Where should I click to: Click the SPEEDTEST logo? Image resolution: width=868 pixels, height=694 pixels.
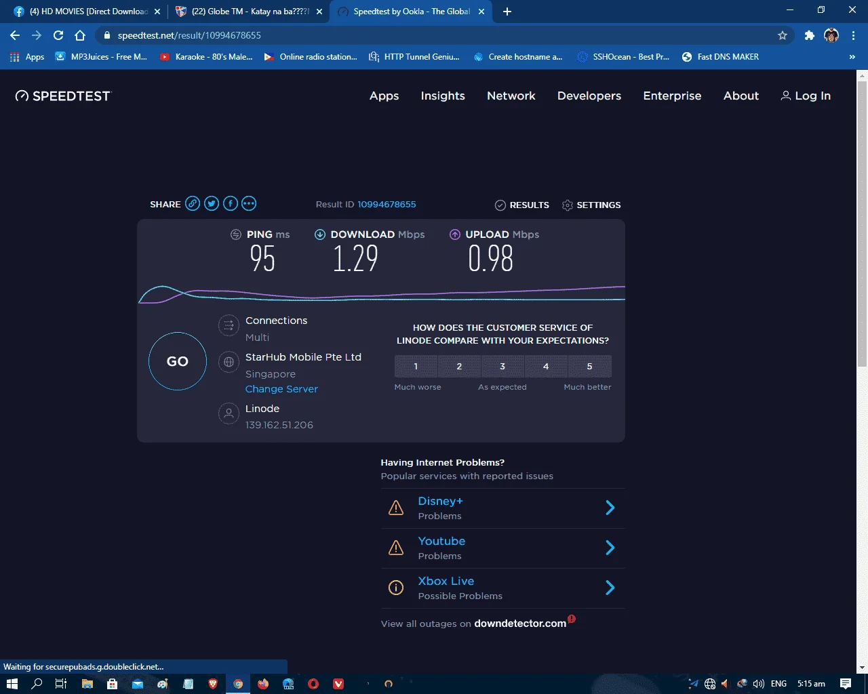(62, 96)
